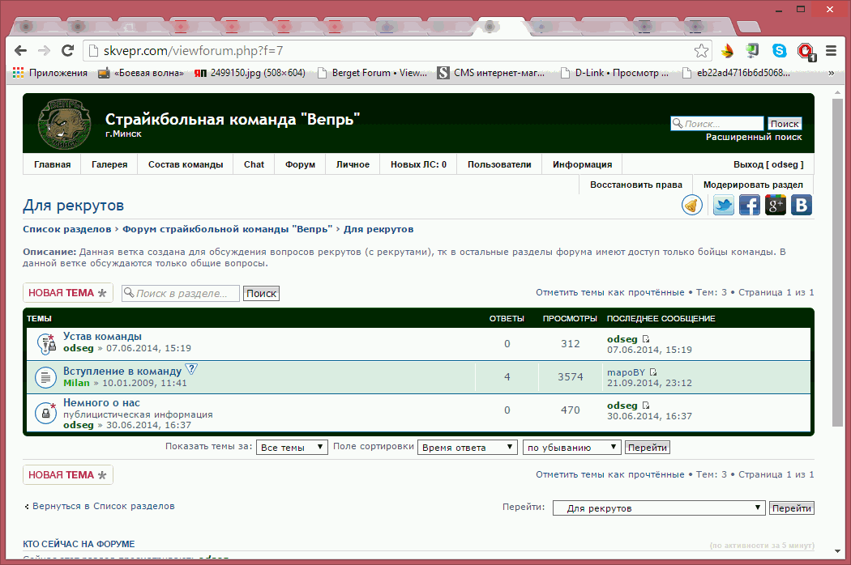The height and width of the screenshot is (565, 851).
Task: Open the 'Для рекрутов' jump-to forum dropdown
Action: tap(659, 508)
